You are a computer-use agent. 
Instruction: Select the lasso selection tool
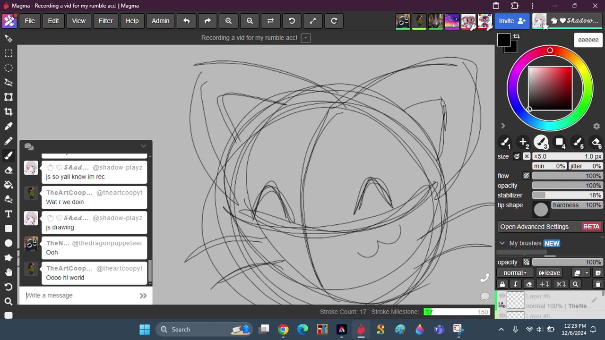point(9,82)
